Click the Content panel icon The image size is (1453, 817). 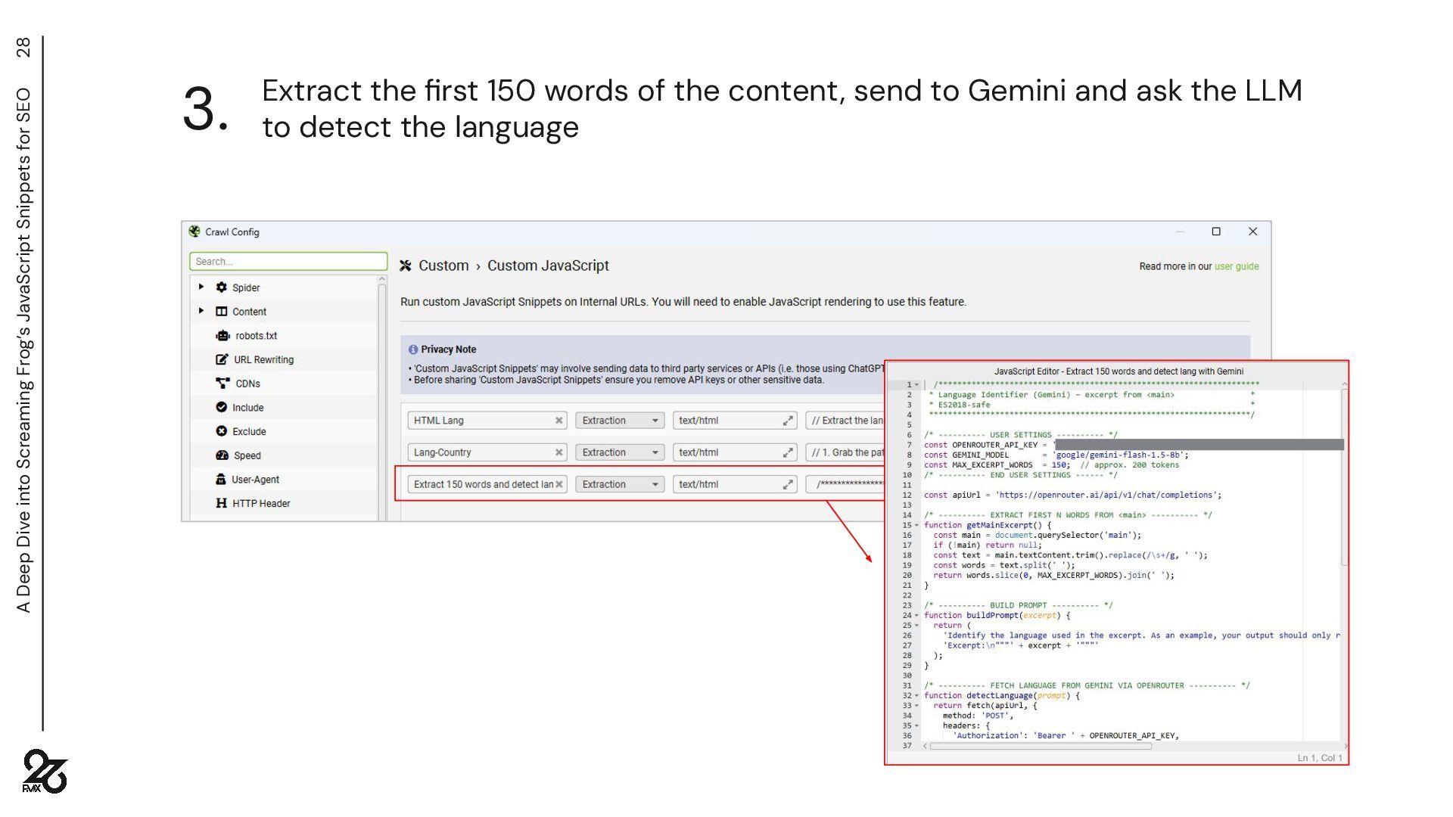pos(221,312)
